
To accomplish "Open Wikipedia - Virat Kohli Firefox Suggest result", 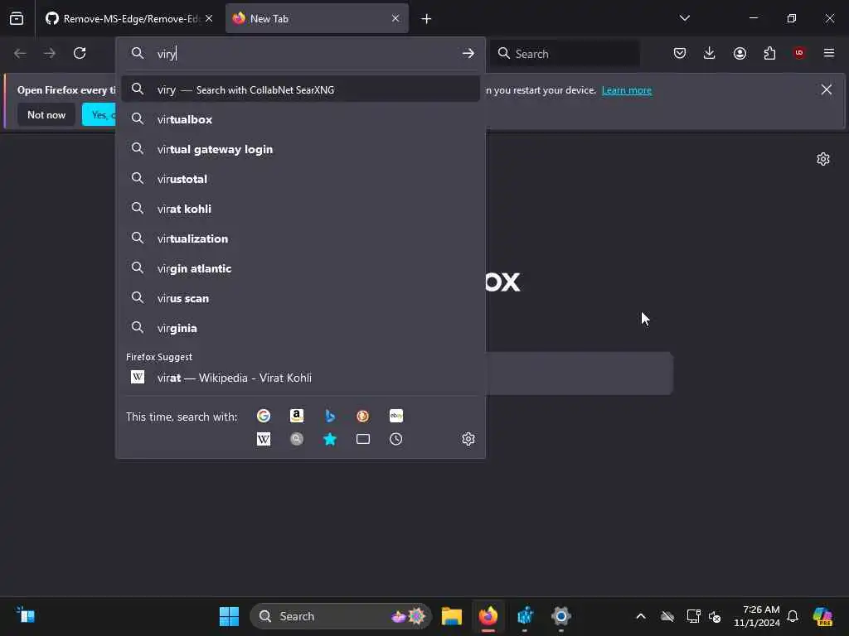I will tap(300, 378).
